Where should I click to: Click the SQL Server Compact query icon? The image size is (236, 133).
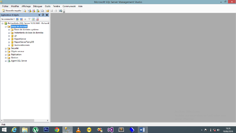click(42, 11)
